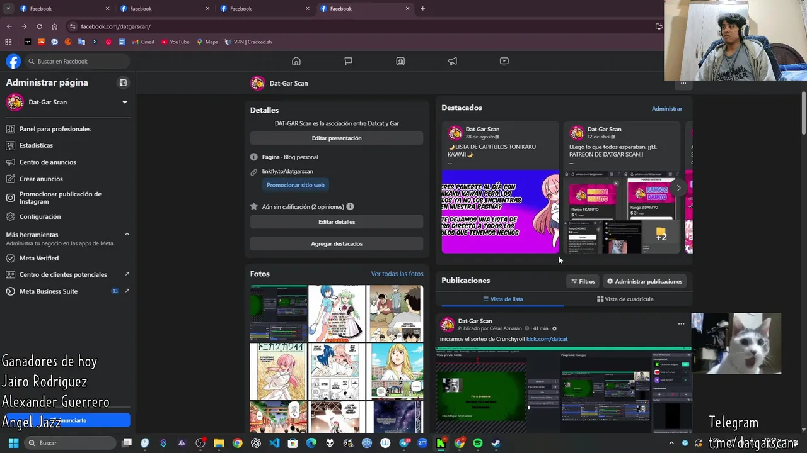Click Ver todas las fotos link
The width and height of the screenshot is (807, 453).
tap(397, 274)
